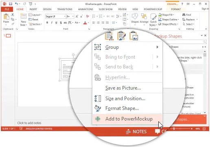210x147 pixels.
Task: Click Find in the Editing group
Action: [x=187, y=15]
